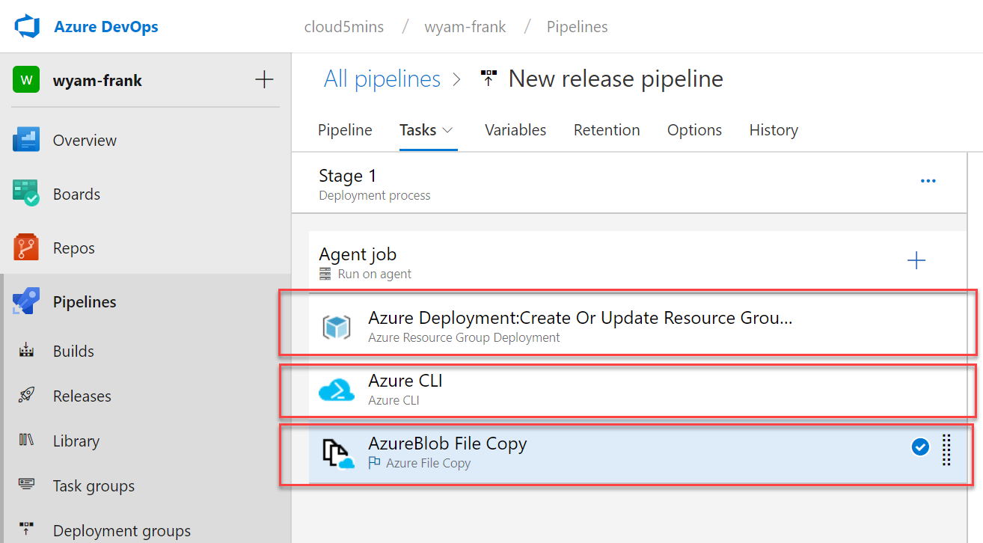This screenshot has height=543, width=983.
Task: Click the AzureBlob File Copy task icon
Action: [x=337, y=452]
